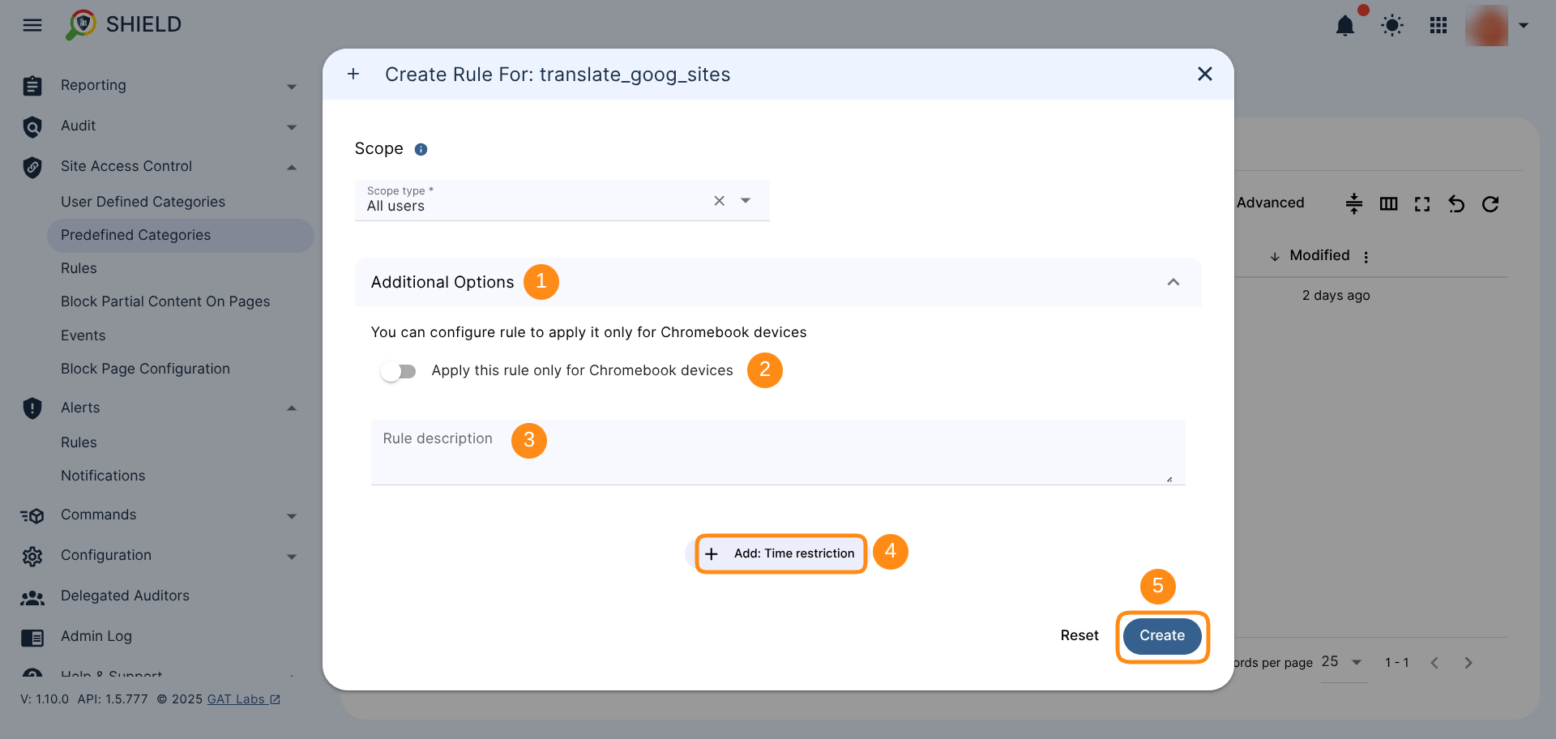Open the columns chooser icon
The image size is (1556, 739).
(1388, 203)
